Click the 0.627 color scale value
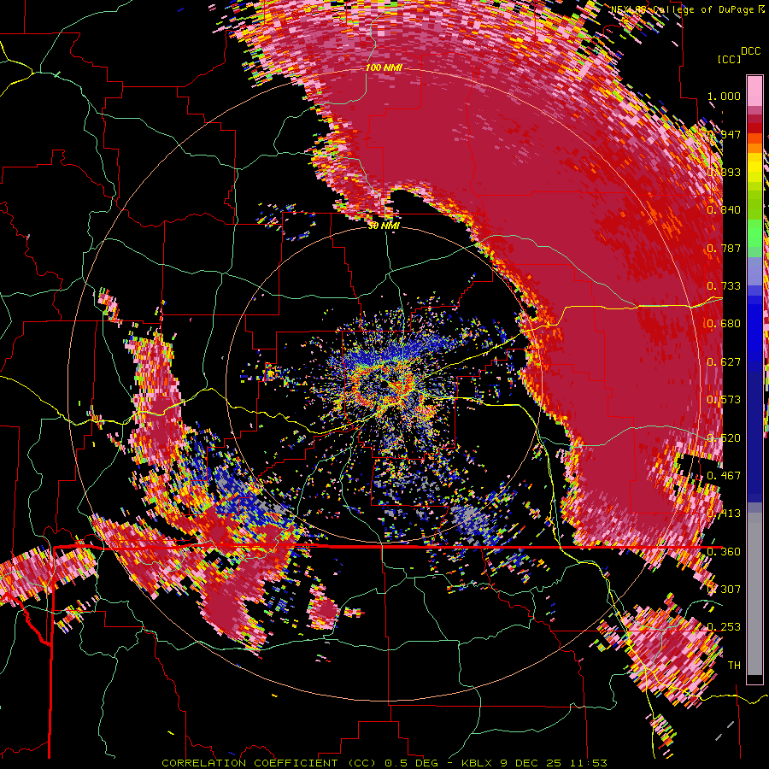 point(724,361)
